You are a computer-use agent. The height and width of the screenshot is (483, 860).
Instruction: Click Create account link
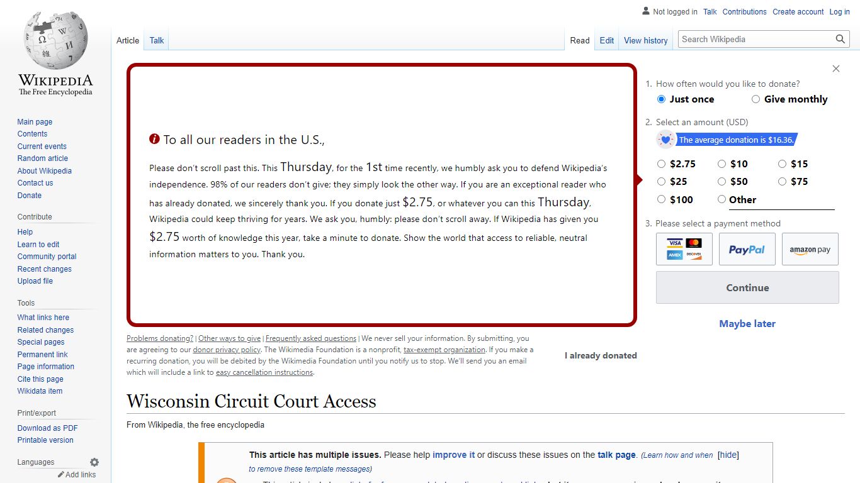(x=798, y=12)
